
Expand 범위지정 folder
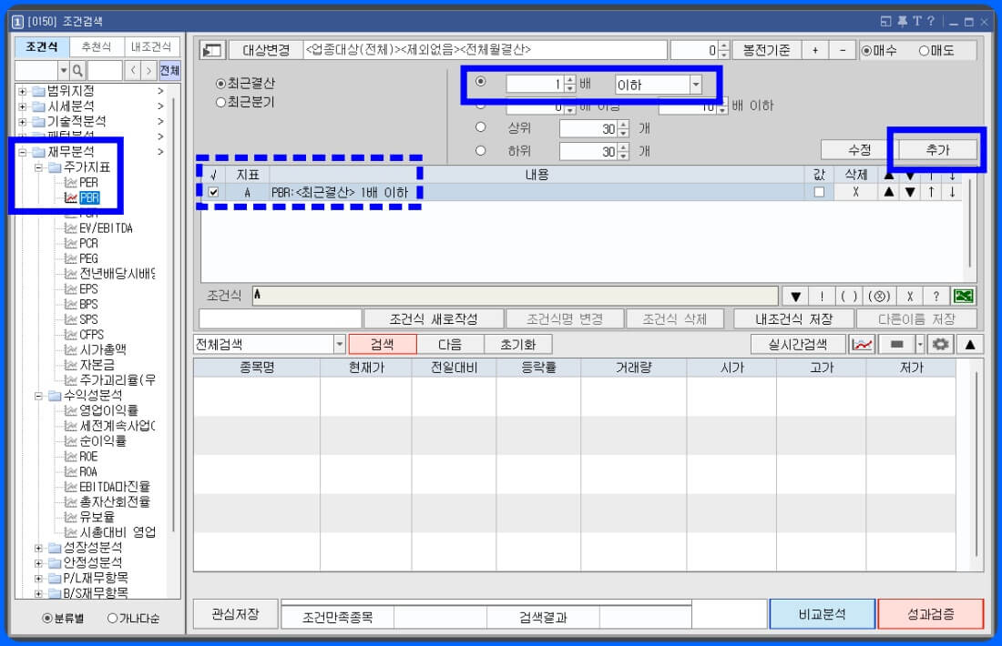(x=23, y=91)
